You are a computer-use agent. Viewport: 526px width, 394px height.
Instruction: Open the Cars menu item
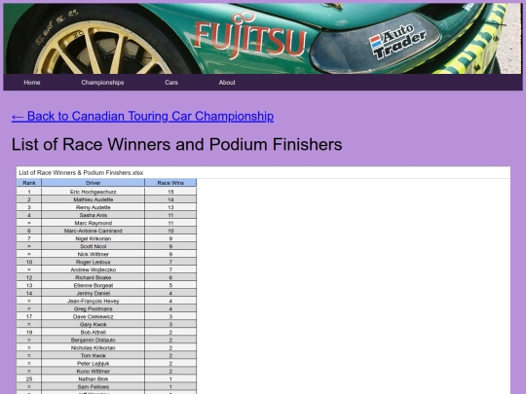(x=171, y=83)
